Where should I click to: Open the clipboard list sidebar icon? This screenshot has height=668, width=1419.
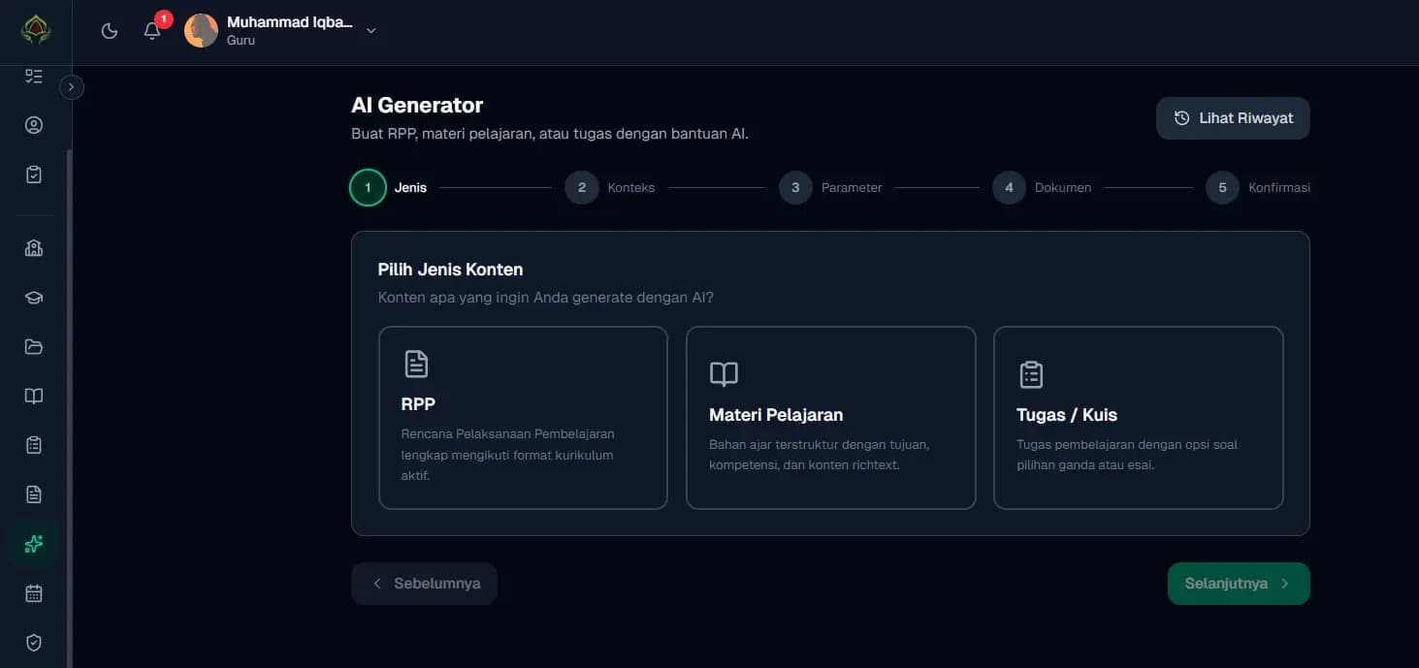point(34,445)
